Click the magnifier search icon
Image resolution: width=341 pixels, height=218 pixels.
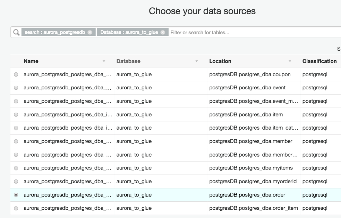tap(16, 32)
